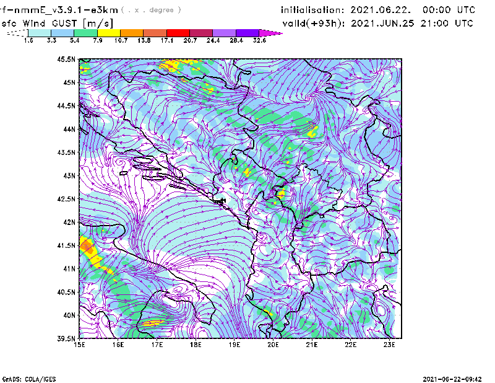Click the 41N latitude label
495x383 pixels.
tap(69, 268)
